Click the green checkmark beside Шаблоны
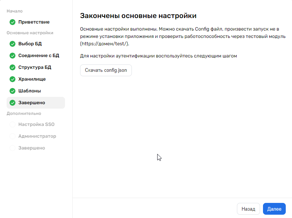 tap(12, 91)
